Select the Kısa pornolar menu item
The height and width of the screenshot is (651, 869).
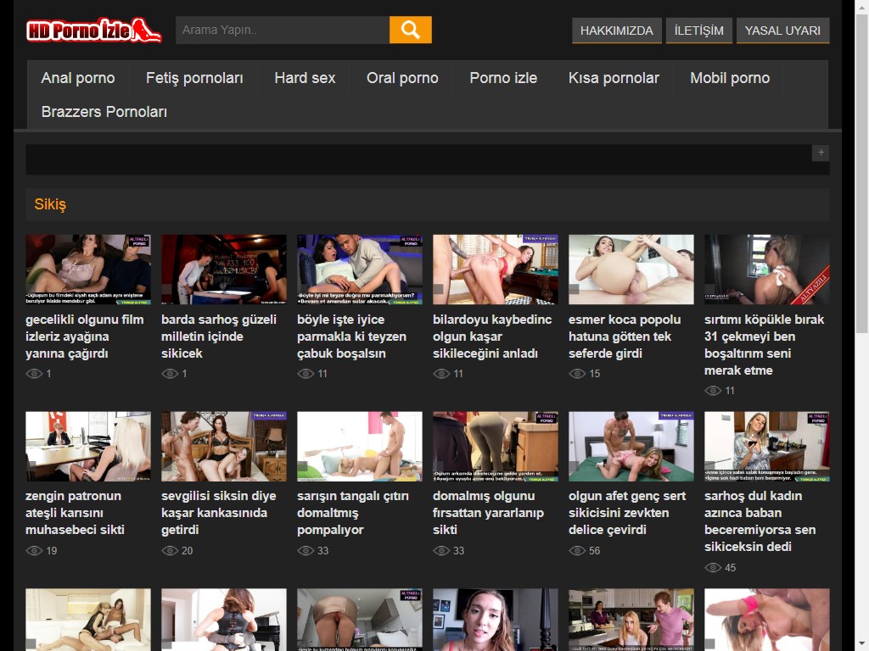pyautogui.click(x=614, y=78)
